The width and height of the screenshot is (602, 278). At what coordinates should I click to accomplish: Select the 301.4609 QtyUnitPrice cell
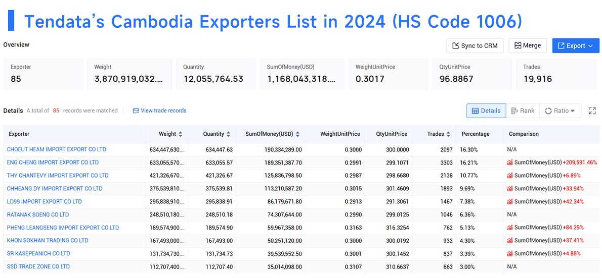click(397, 188)
